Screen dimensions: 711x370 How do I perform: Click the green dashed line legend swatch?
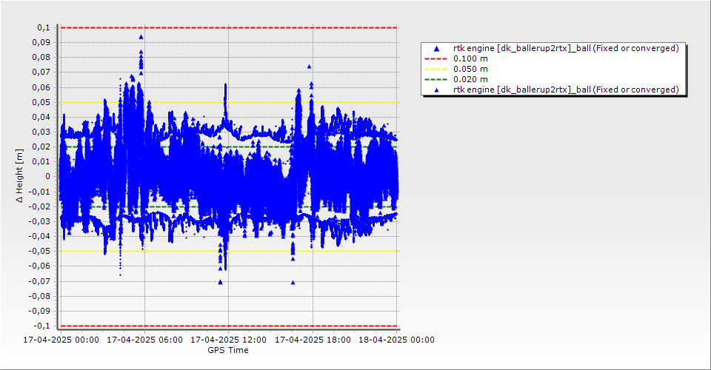point(437,79)
